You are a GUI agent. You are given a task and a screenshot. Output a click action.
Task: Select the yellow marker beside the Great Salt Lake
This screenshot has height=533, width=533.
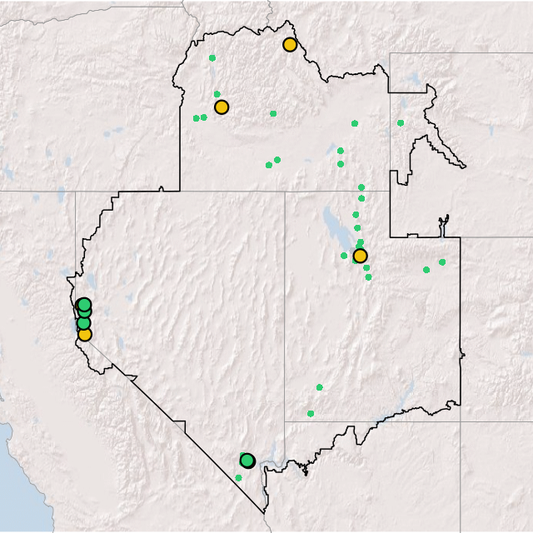pyautogui.click(x=360, y=256)
